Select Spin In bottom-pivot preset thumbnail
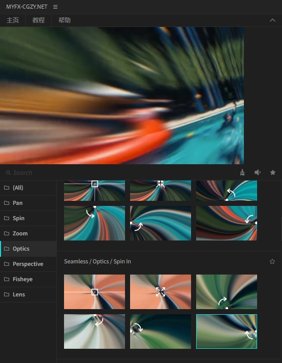 227,292
